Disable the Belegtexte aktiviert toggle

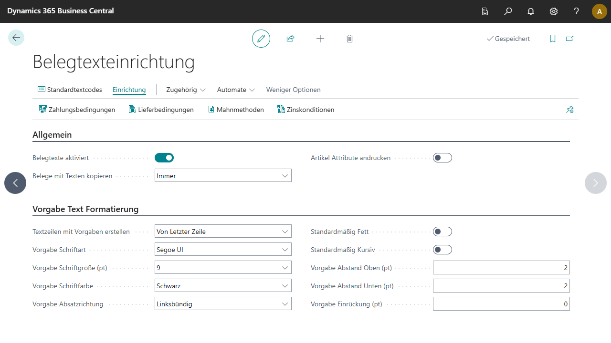click(x=164, y=158)
